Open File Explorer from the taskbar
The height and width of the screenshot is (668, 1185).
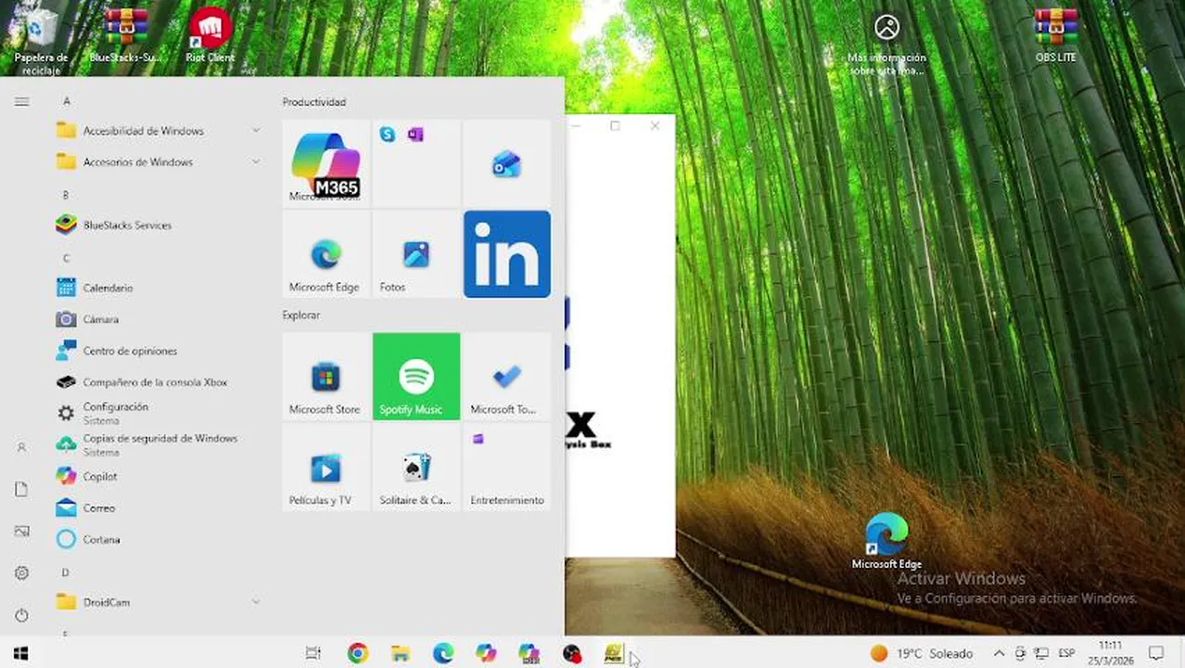400,653
